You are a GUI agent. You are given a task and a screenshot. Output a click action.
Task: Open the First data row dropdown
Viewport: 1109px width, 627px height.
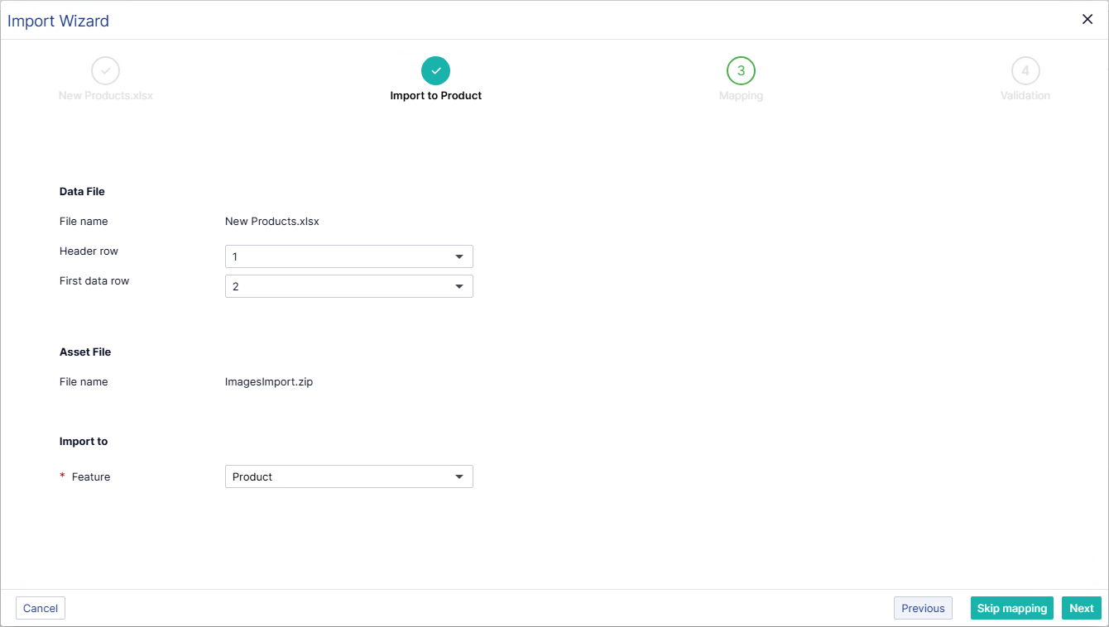[349, 286]
